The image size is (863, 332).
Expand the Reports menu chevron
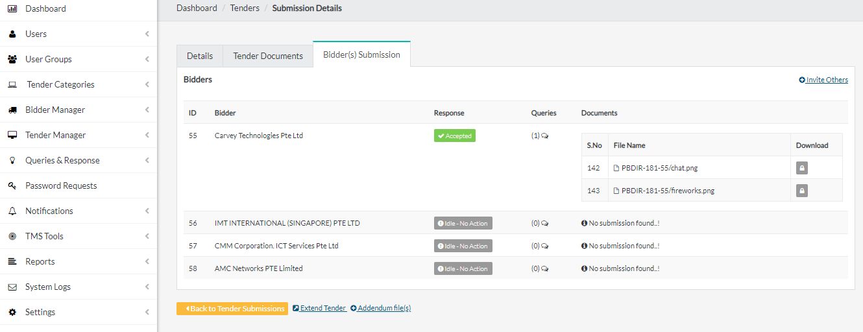pyautogui.click(x=147, y=261)
